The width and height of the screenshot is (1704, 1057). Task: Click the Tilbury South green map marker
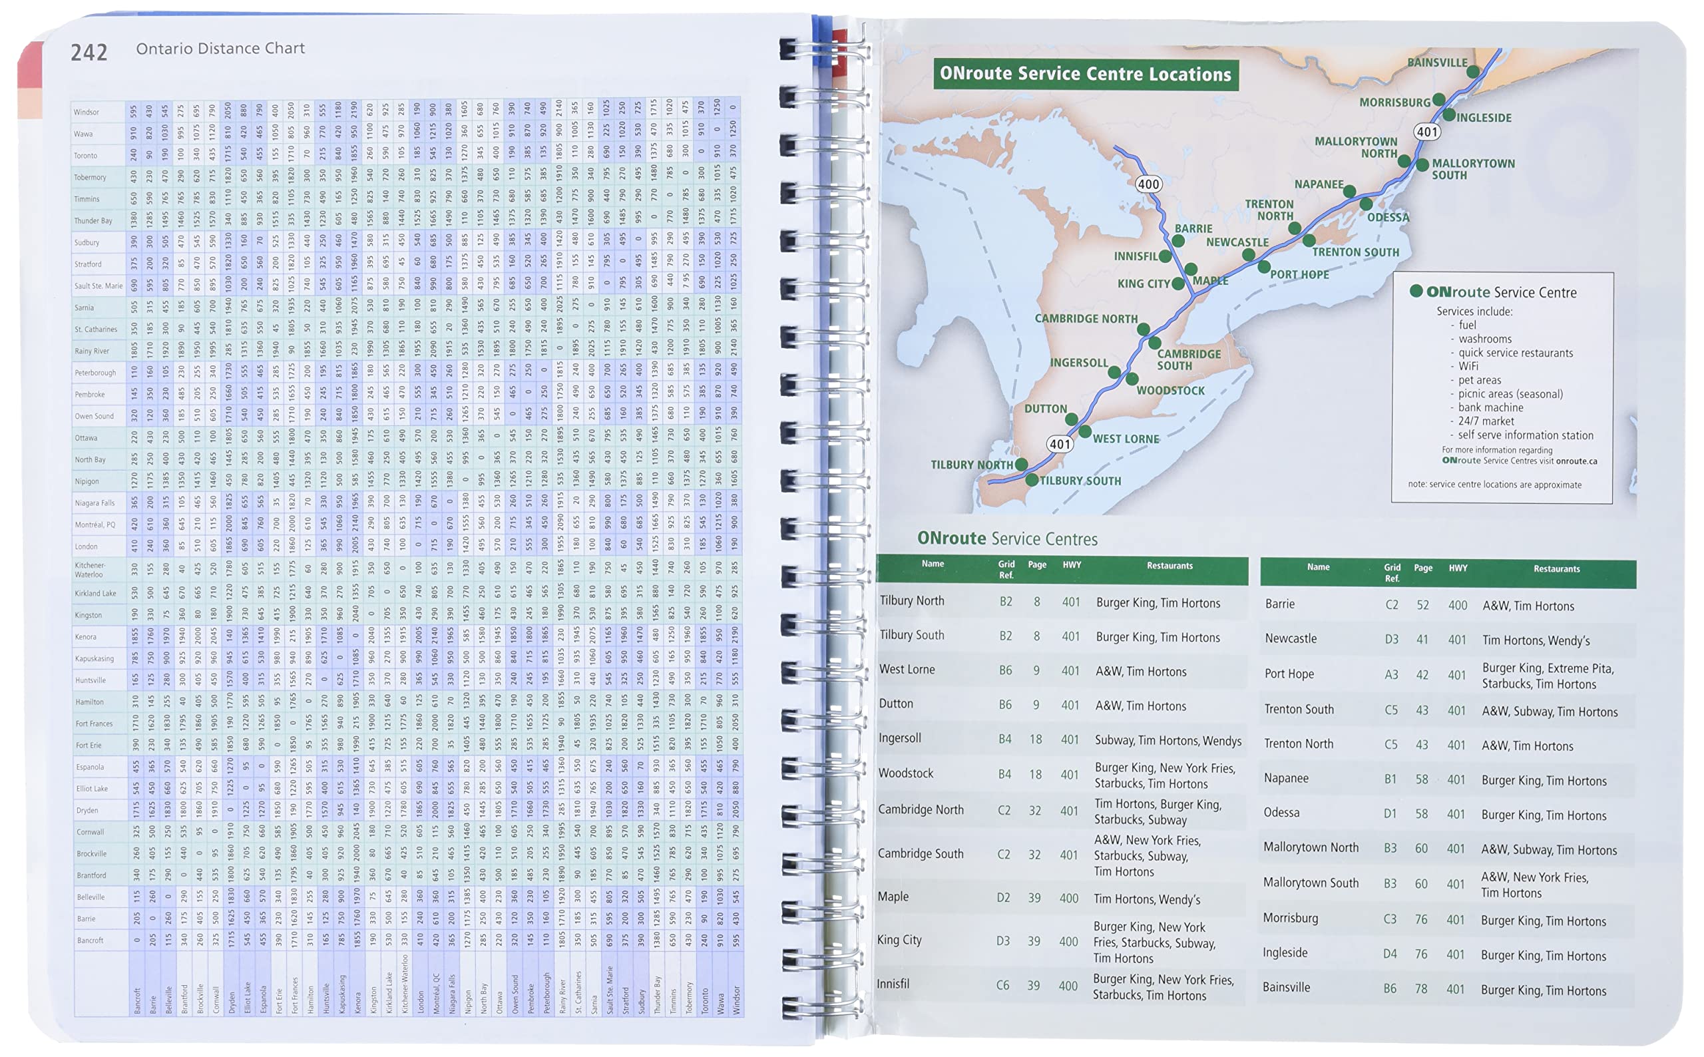tap(1031, 479)
